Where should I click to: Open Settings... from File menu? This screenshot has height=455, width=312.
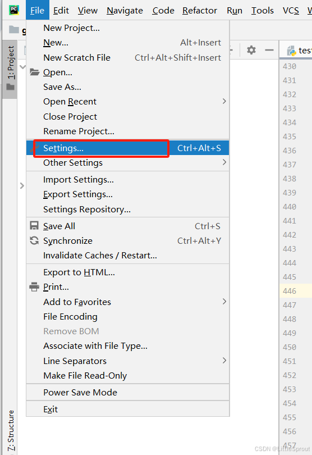[x=127, y=148]
